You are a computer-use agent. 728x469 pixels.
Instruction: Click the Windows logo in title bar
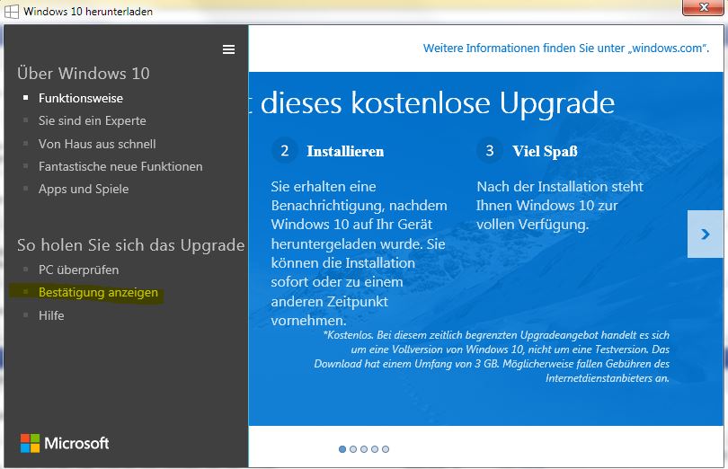pos(11,11)
